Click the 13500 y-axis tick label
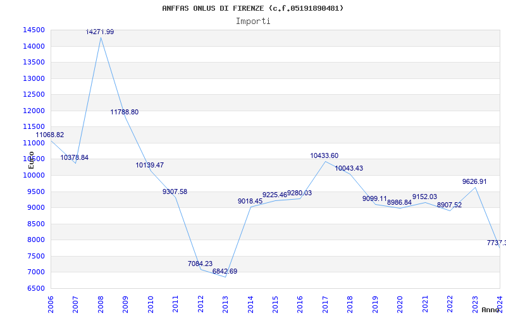Image resolution: width=506 pixels, height=316 pixels. click(34, 62)
